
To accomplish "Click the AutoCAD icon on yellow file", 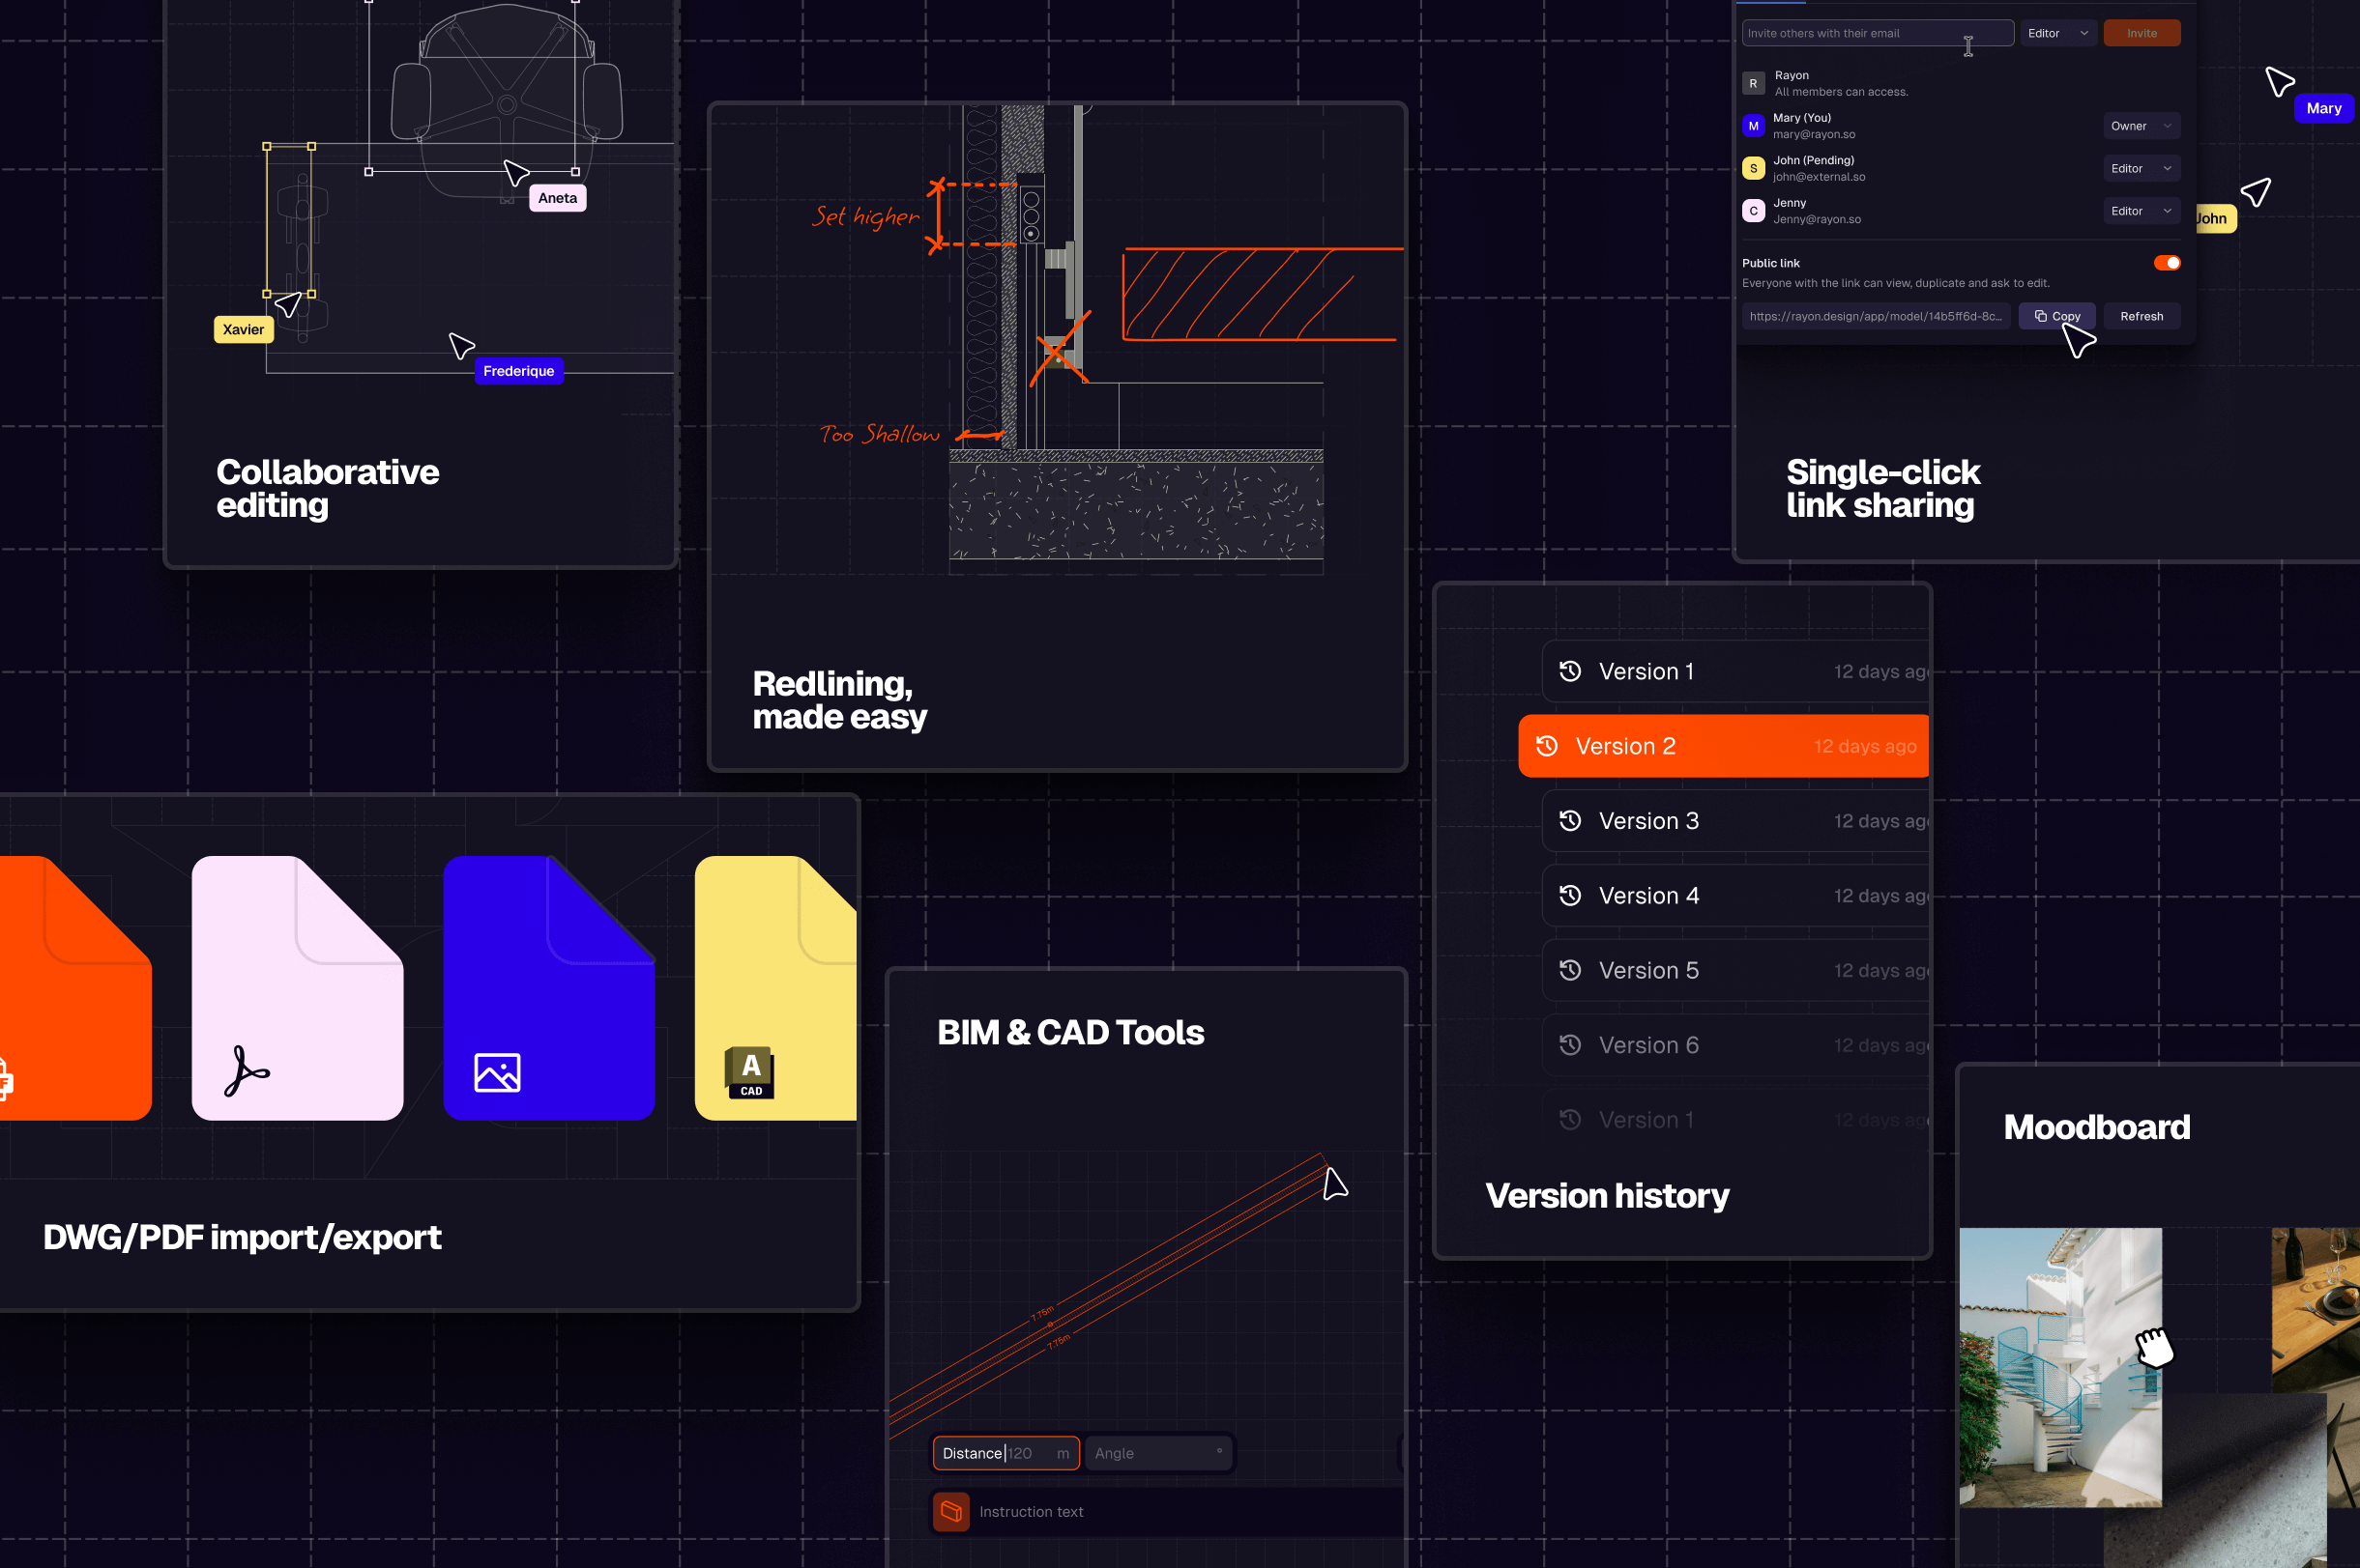I will 749,1072.
